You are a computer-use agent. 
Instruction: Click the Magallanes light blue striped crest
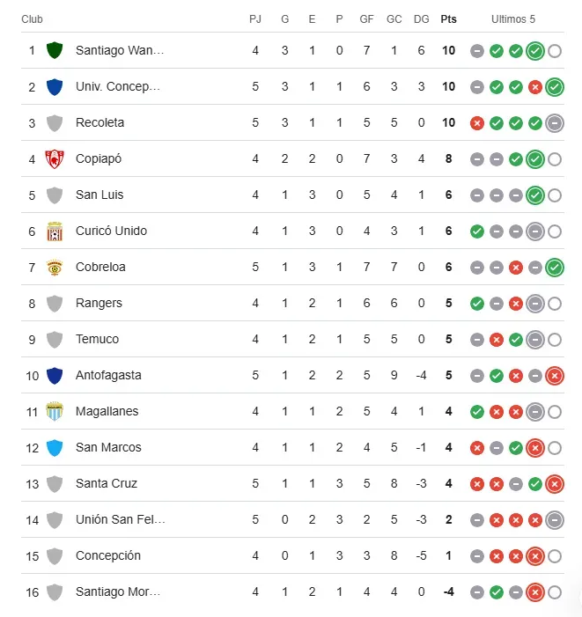[x=55, y=411]
